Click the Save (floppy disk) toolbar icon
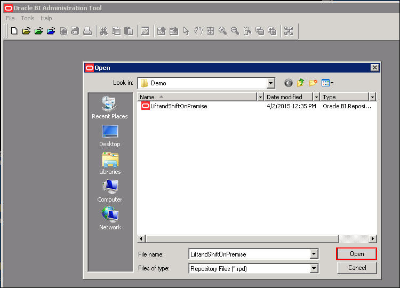This screenshot has height=288, width=400. pyautogui.click(x=75, y=31)
